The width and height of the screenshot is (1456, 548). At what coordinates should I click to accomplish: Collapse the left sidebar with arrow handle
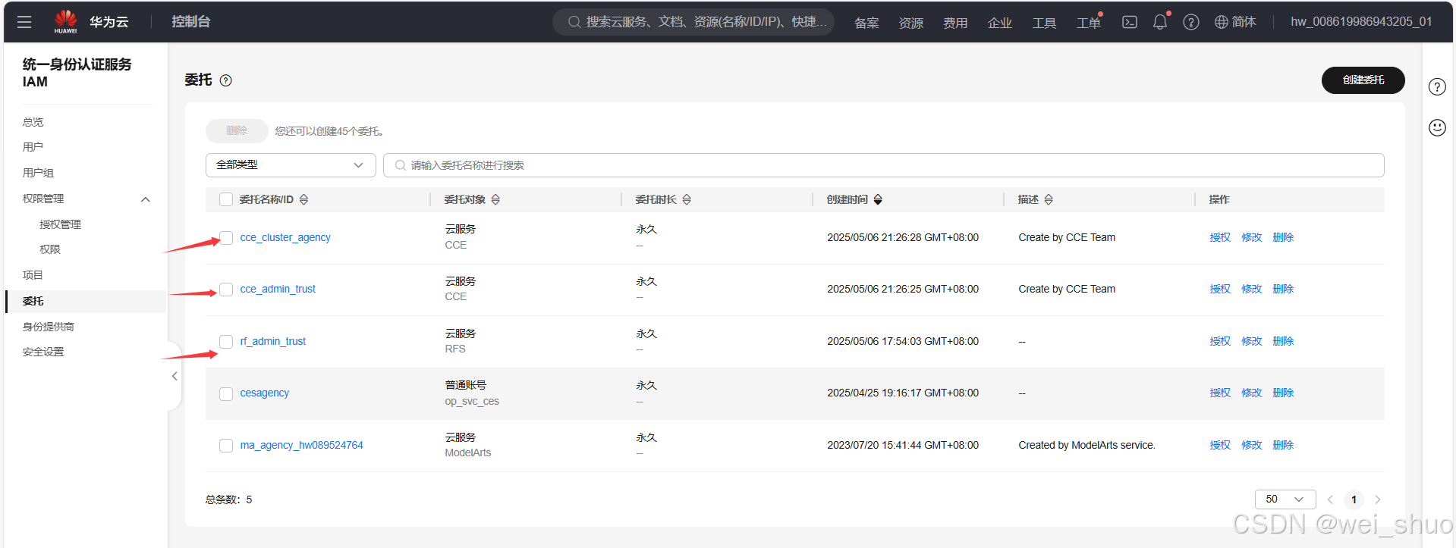[175, 376]
